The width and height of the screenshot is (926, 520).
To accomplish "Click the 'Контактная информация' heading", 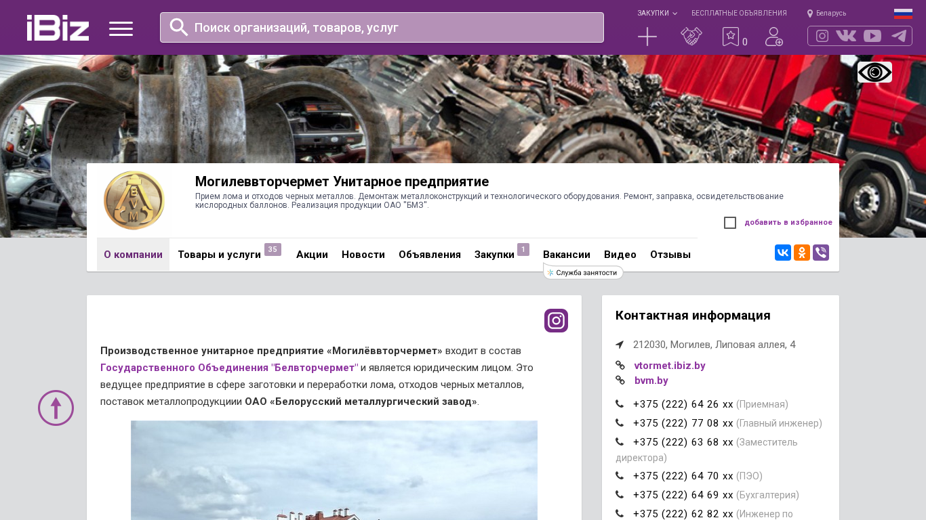I will [x=693, y=316].
